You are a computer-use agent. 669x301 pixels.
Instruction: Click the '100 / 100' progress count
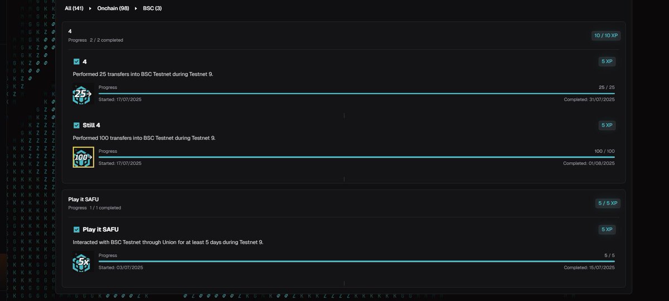605,152
